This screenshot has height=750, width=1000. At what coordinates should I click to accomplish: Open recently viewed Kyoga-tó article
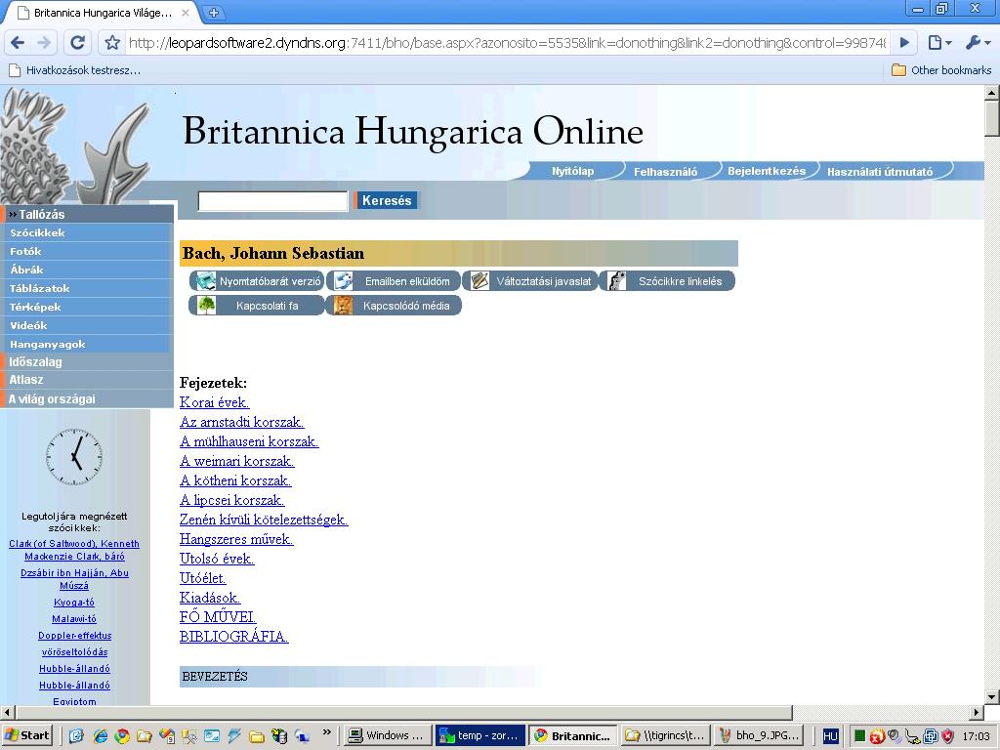[74, 602]
